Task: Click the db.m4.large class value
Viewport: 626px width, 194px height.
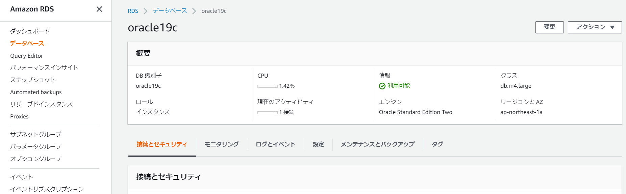Action: click(x=516, y=86)
